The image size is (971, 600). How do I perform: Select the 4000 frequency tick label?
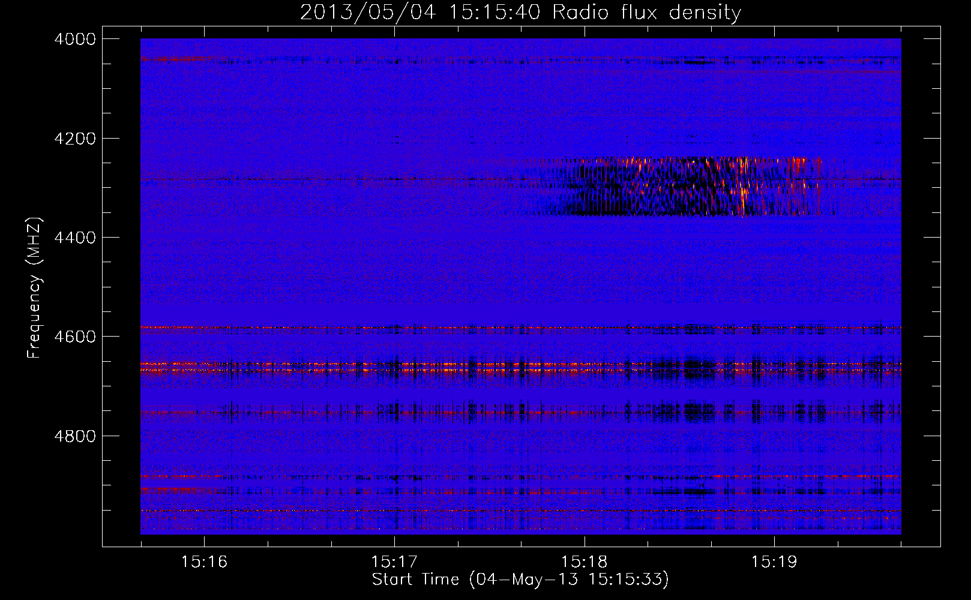coord(75,39)
